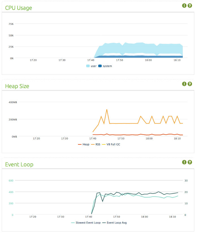The image size is (198, 234).
Task: Toggle the Event Loop Avg series
Action: (115, 223)
